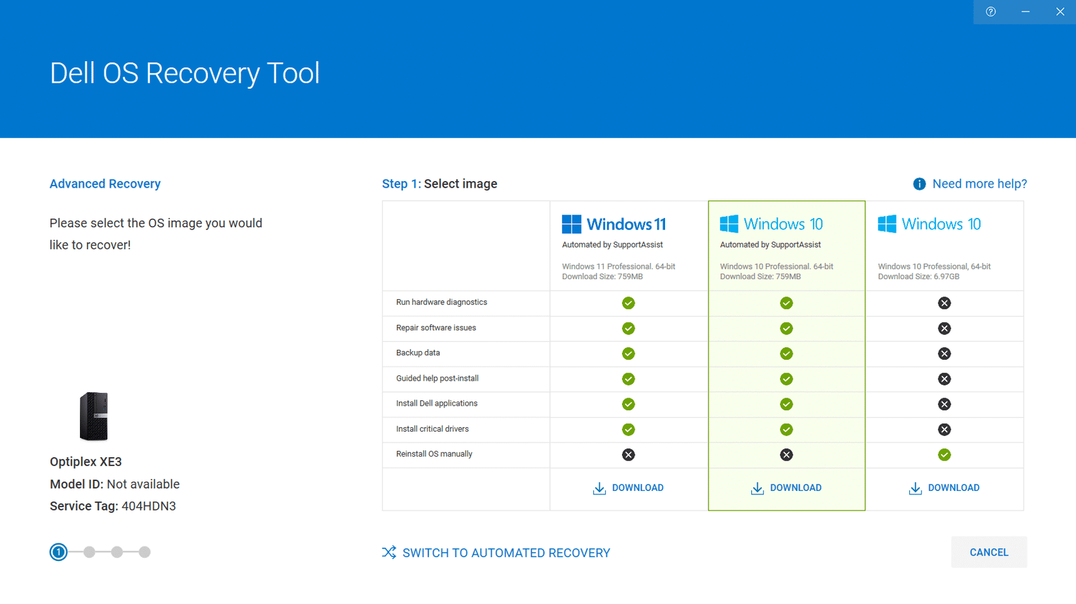
Task: Click highlighted Windows 10 checkmark for Repair software issues
Action: (x=786, y=328)
